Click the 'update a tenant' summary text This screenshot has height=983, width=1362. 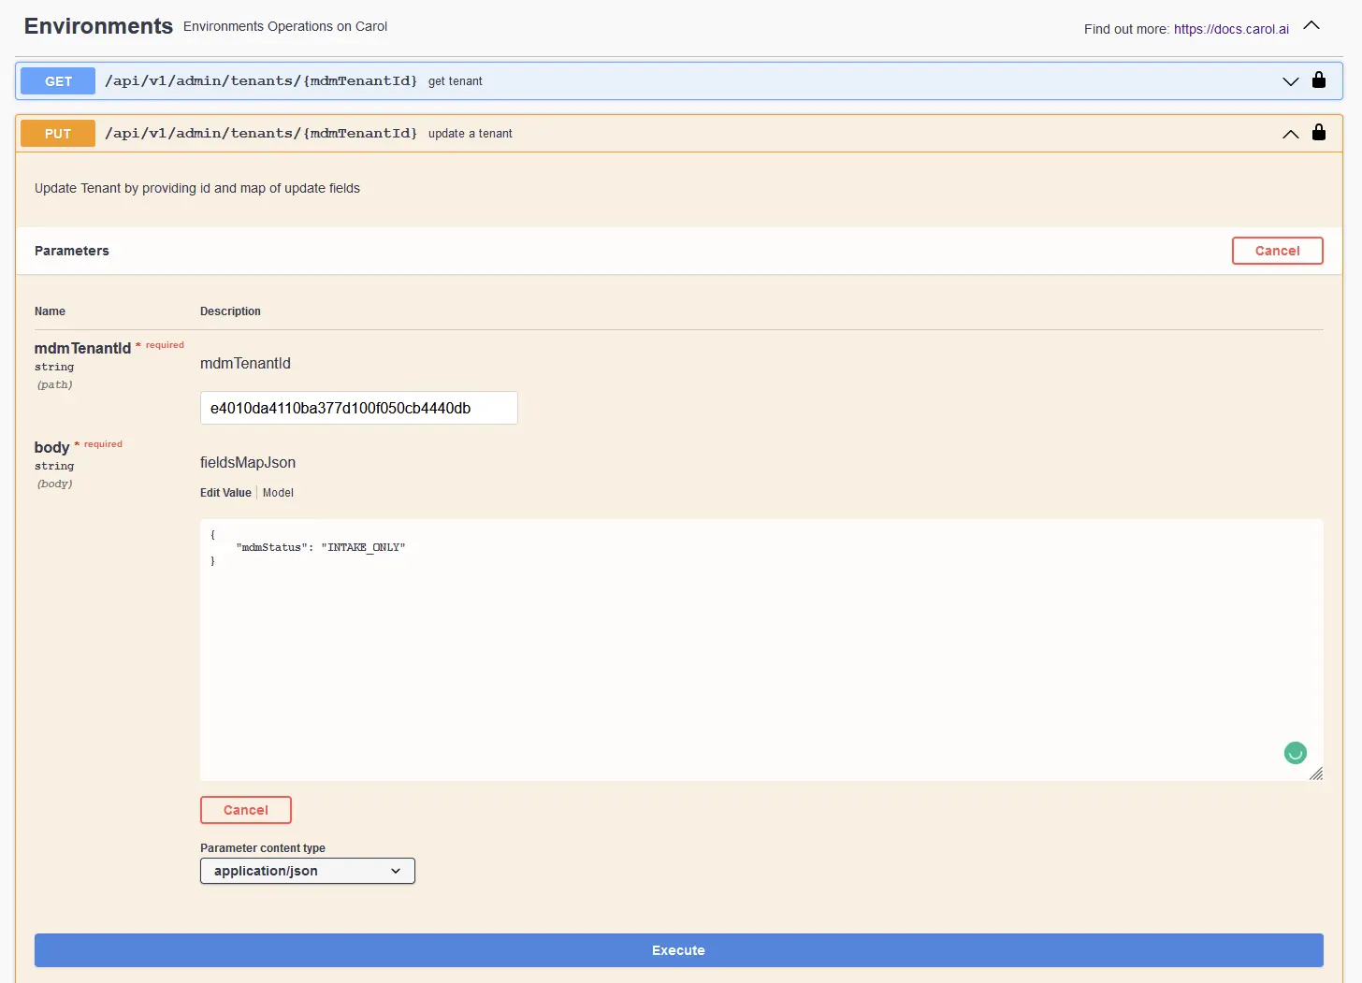tap(471, 134)
